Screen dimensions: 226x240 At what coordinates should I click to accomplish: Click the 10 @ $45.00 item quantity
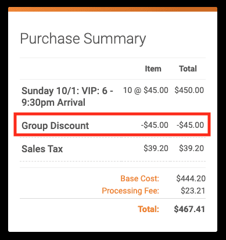coord(146,90)
